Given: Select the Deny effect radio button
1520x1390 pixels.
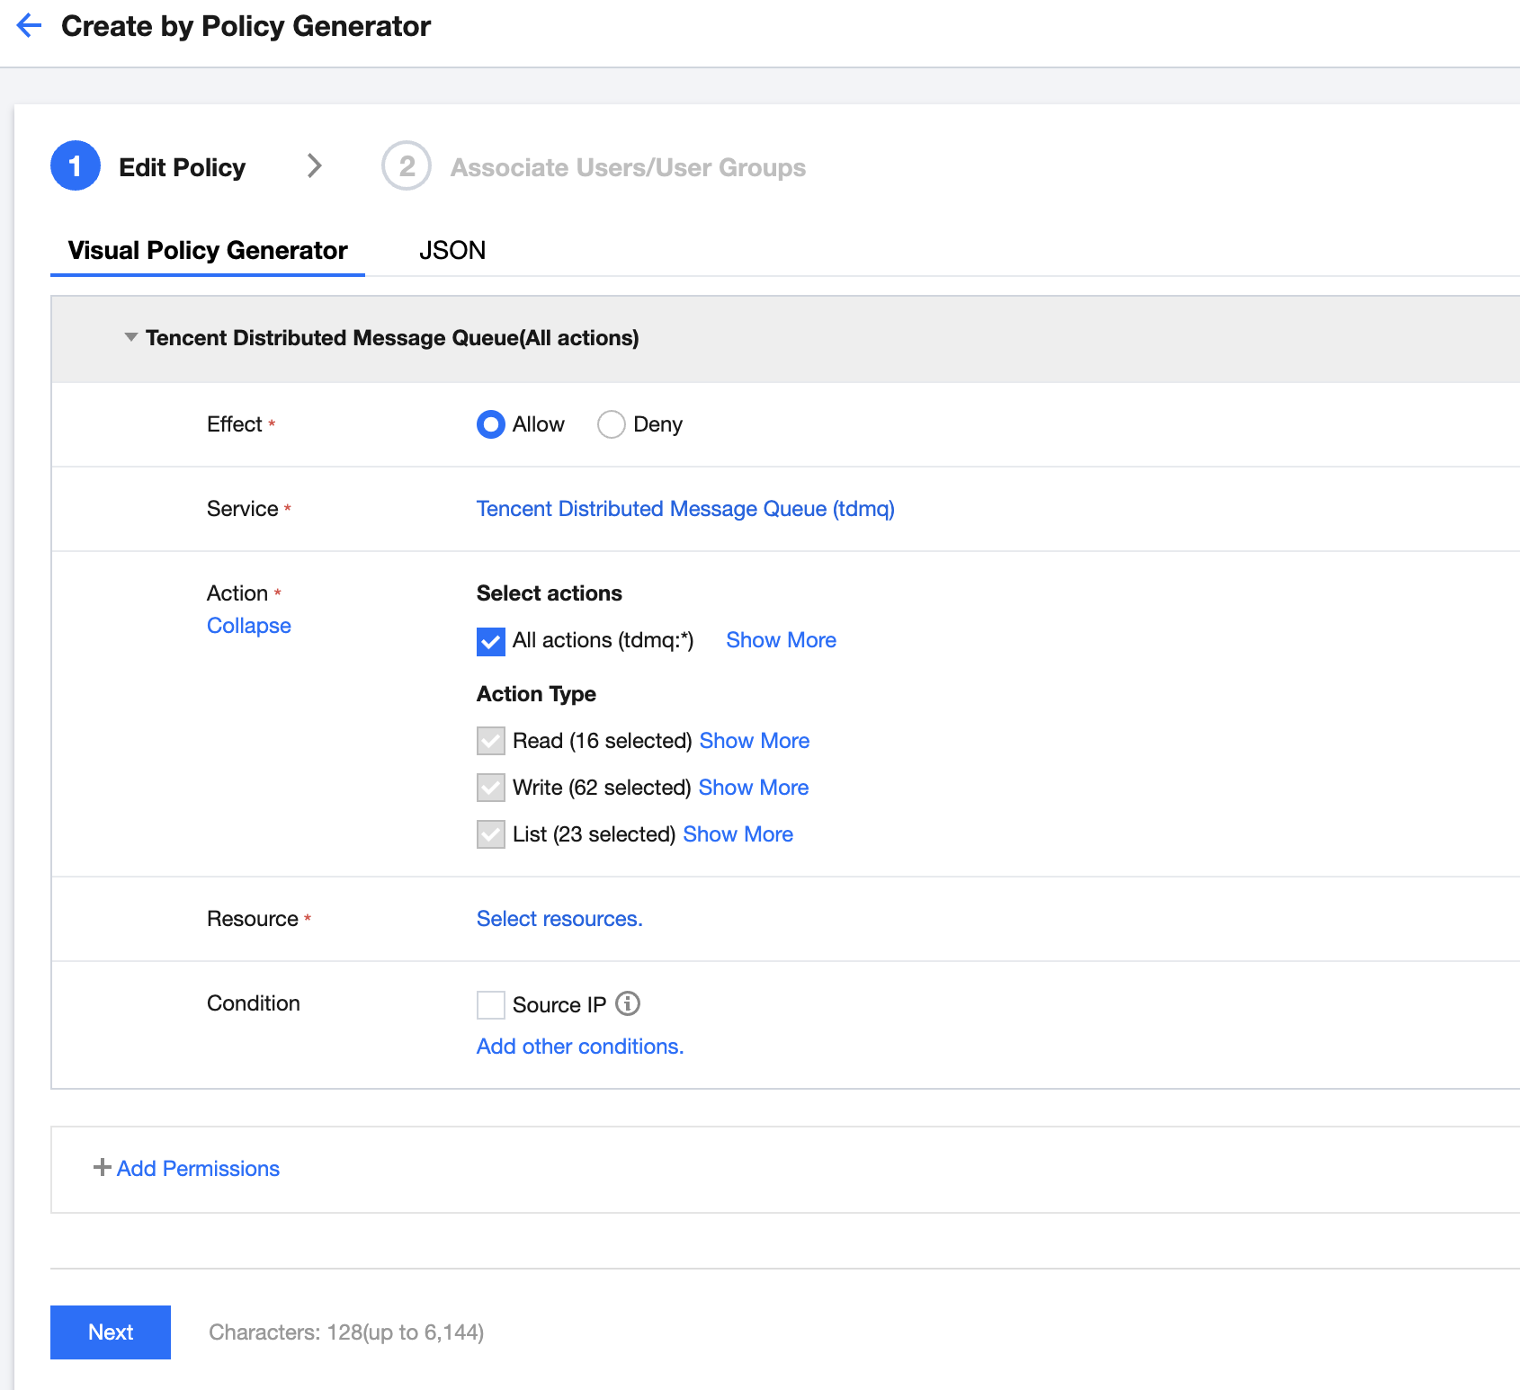Looking at the screenshot, I should tap(612, 424).
